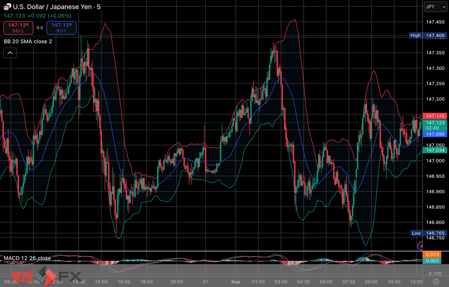Collapse the indicator legend with chevron
This screenshot has height=287, width=449.
10,53
